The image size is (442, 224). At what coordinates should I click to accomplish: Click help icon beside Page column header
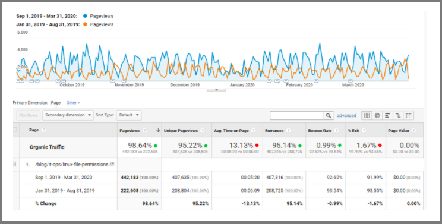43,130
